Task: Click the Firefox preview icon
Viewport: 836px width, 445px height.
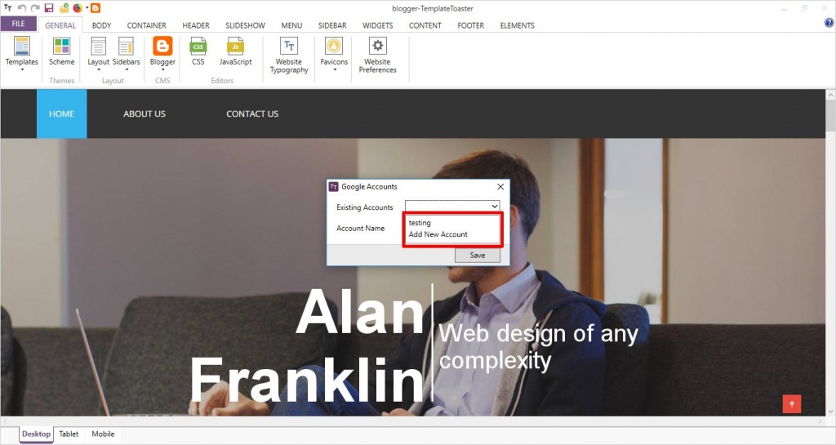Action: point(78,8)
